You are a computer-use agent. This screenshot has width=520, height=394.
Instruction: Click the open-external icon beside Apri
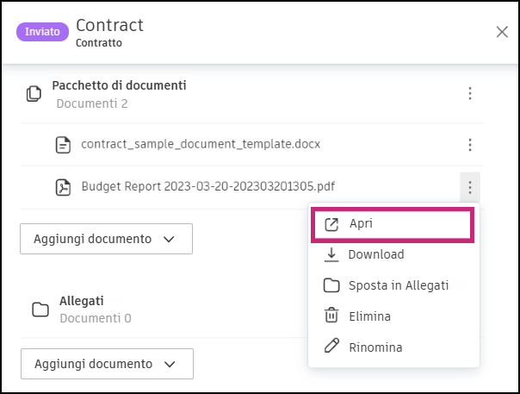click(331, 224)
